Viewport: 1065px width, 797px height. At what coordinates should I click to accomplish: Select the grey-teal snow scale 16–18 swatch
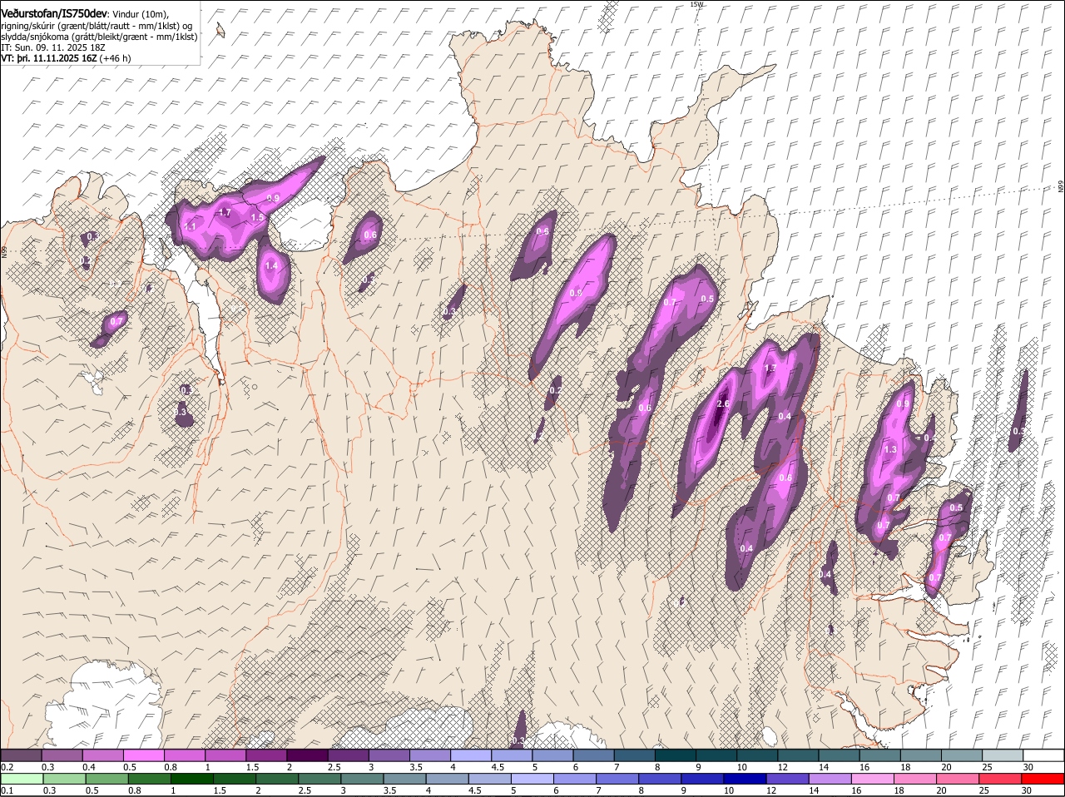(880, 755)
